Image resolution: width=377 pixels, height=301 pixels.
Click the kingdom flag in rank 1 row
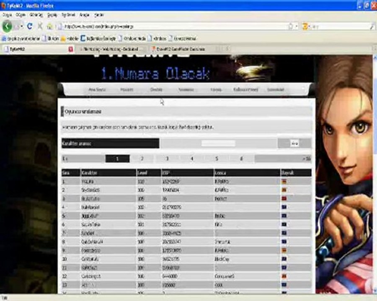[x=284, y=181]
